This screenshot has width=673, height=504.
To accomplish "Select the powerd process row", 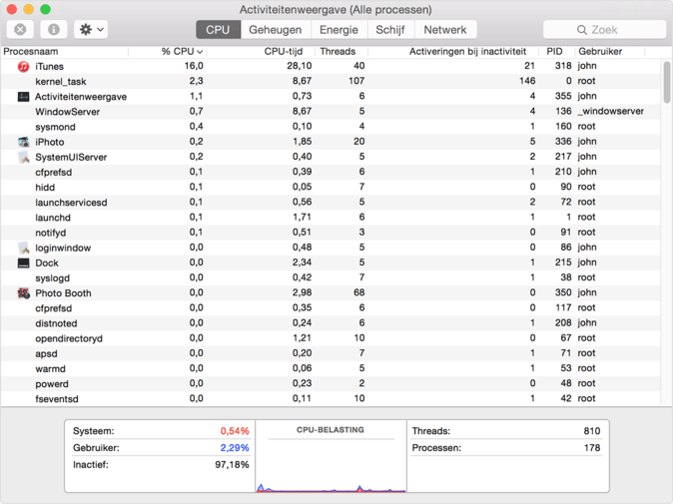I will 331,384.
